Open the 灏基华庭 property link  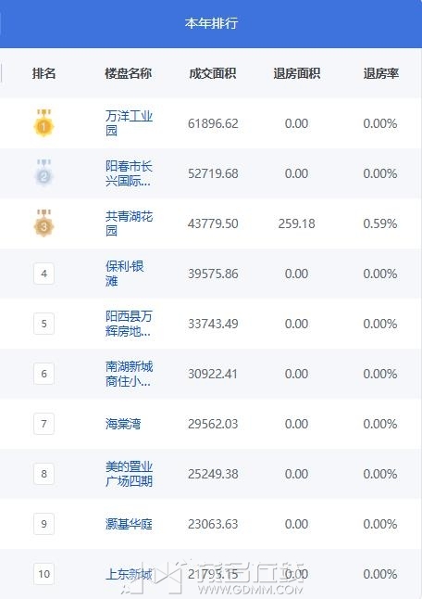129,524
